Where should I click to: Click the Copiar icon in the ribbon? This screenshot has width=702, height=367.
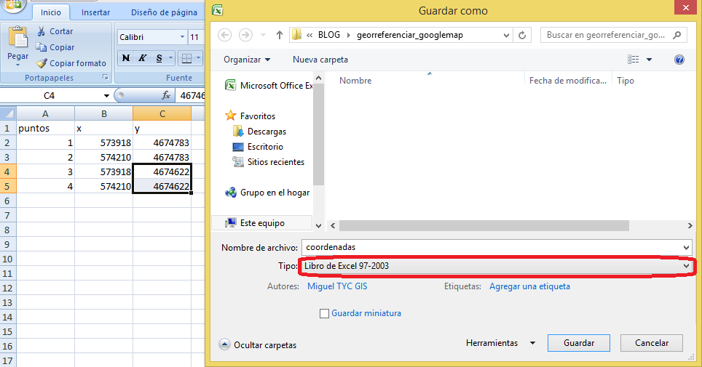coord(42,47)
